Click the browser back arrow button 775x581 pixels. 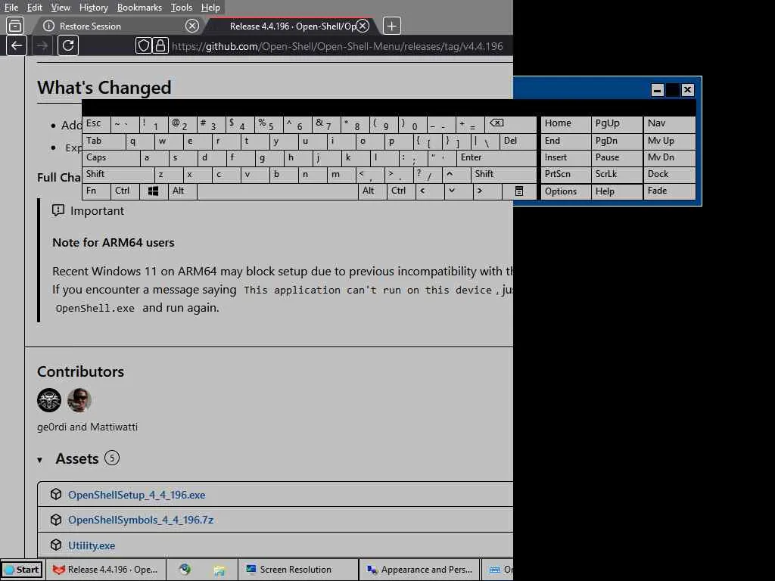click(17, 46)
